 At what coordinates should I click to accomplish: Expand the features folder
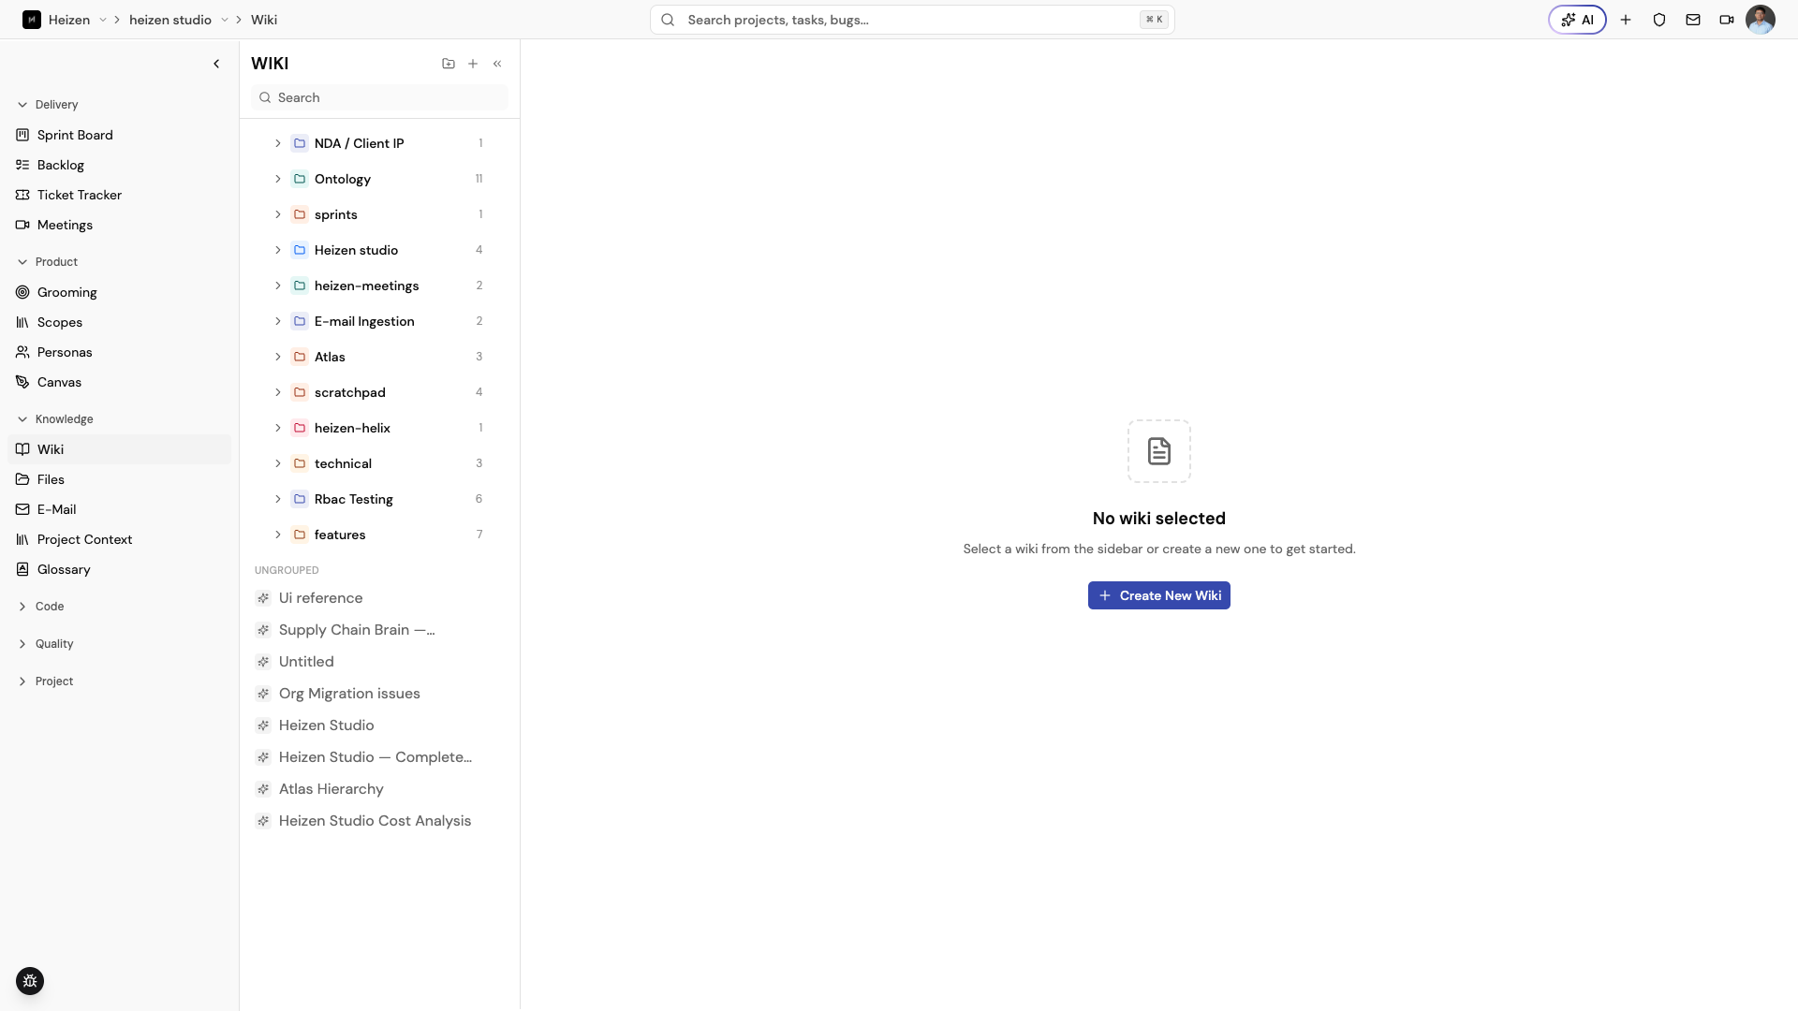click(277, 535)
